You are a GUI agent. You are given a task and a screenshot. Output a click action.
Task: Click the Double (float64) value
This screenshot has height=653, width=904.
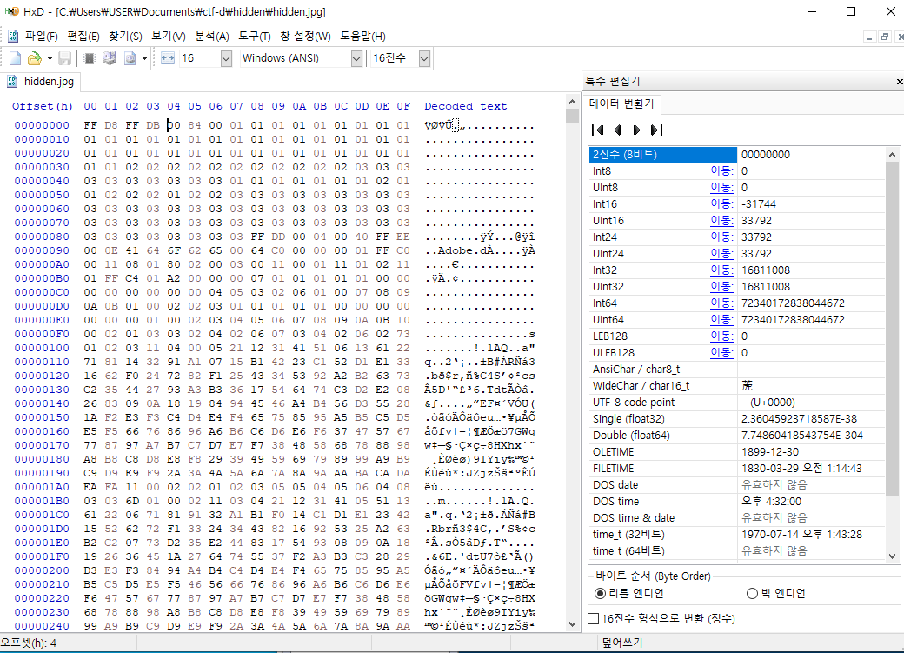[802, 436]
